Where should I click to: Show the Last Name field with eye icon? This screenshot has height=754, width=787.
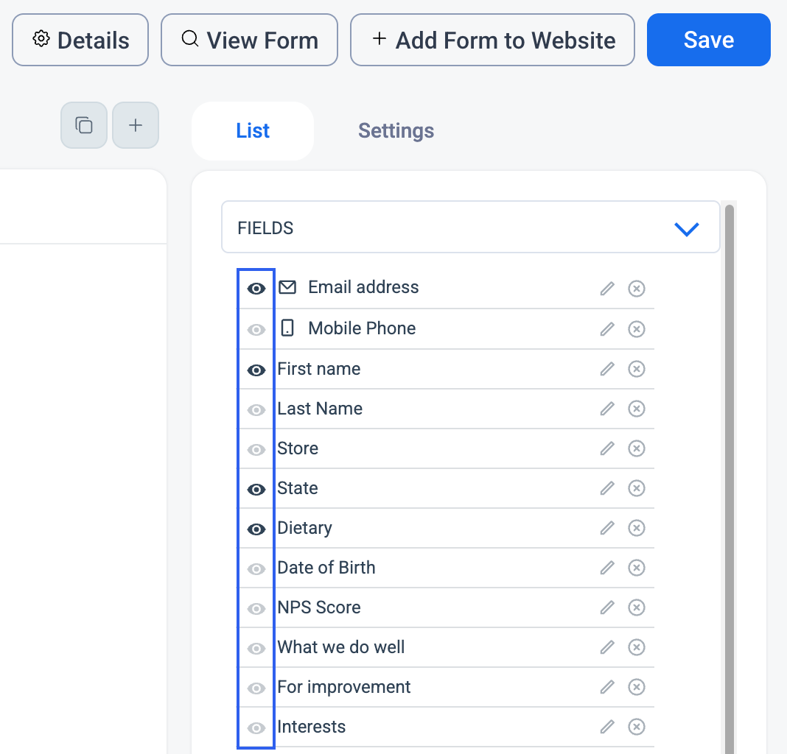click(x=256, y=410)
